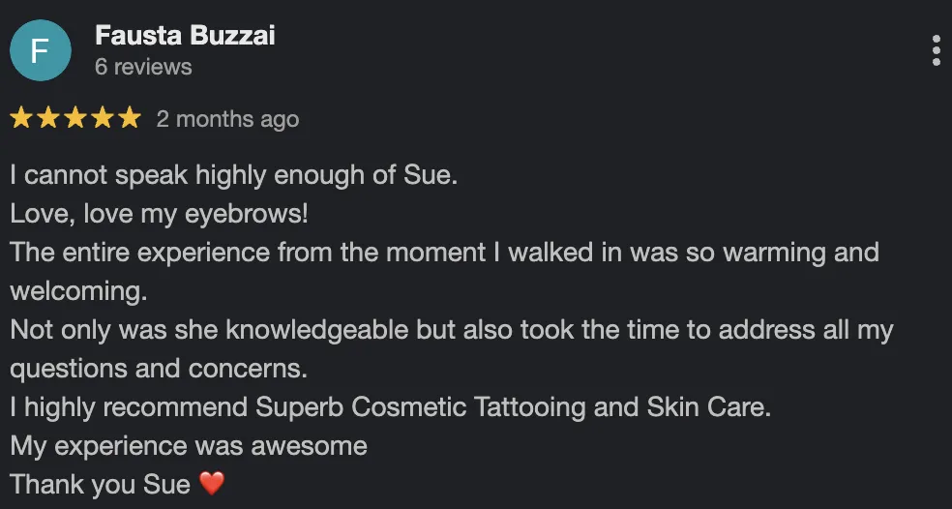Click the text "Love, love my eyebrows!"
The width and height of the screenshot is (952, 509).
[159, 213]
